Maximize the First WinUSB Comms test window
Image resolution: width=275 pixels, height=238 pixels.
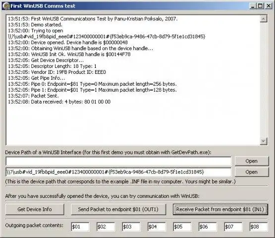tap(261, 6)
